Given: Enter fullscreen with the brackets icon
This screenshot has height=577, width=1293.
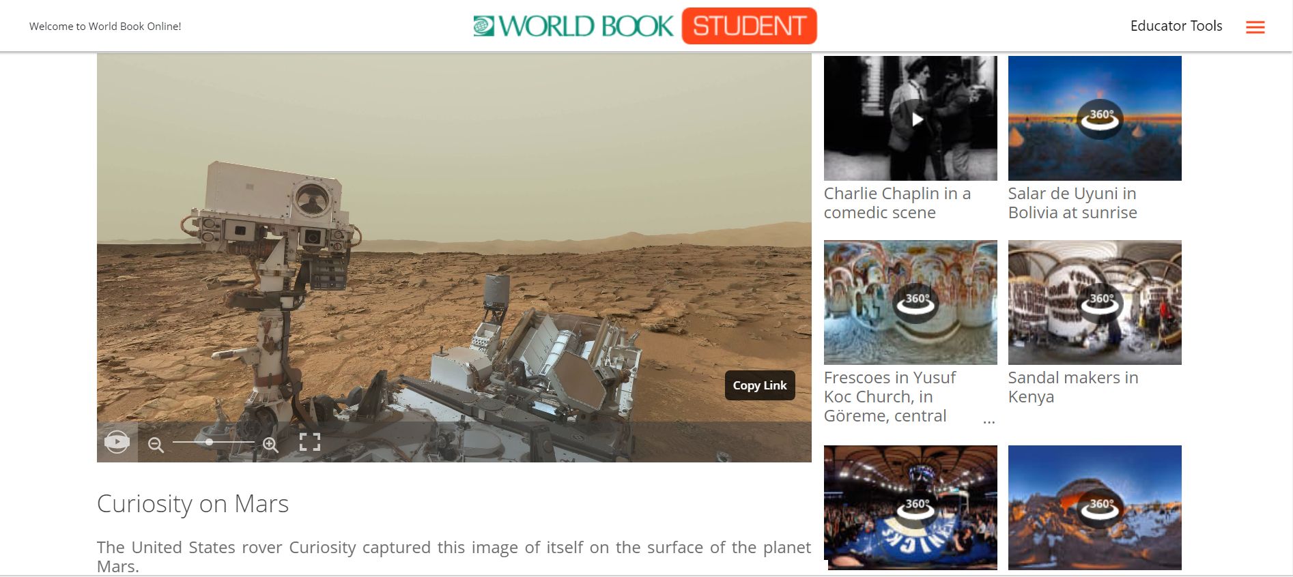Looking at the screenshot, I should click(x=310, y=442).
